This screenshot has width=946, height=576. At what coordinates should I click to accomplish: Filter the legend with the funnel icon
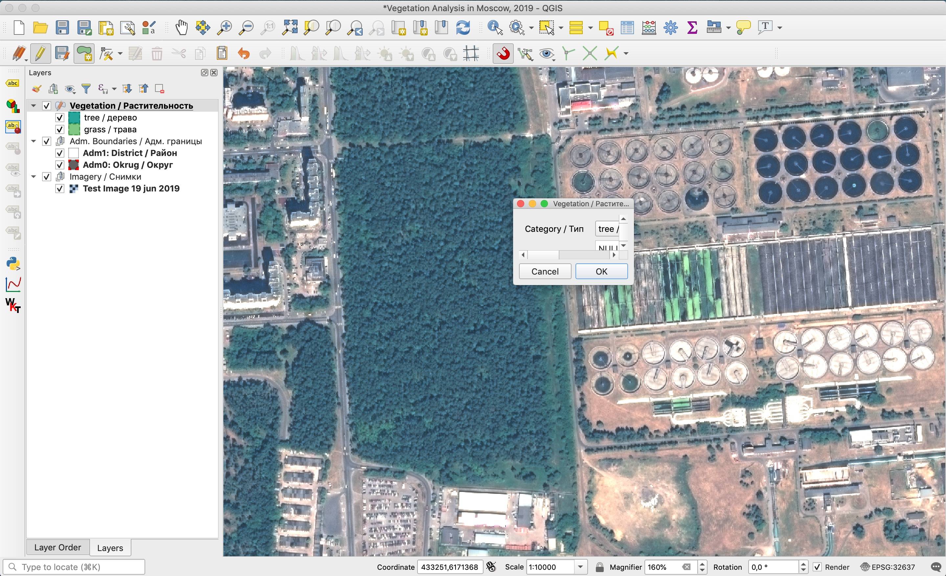point(86,89)
